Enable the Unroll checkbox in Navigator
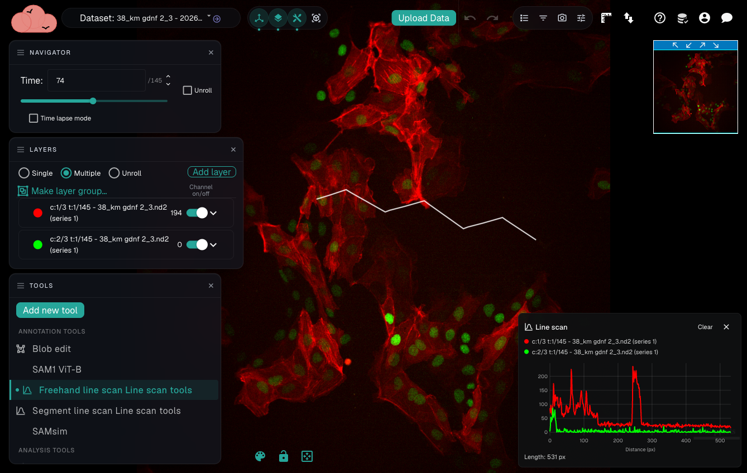 tap(188, 90)
